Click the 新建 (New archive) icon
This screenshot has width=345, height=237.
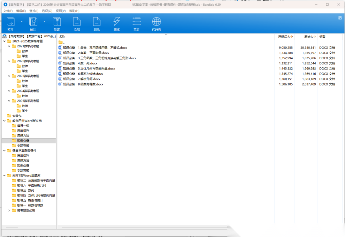coord(57,22)
